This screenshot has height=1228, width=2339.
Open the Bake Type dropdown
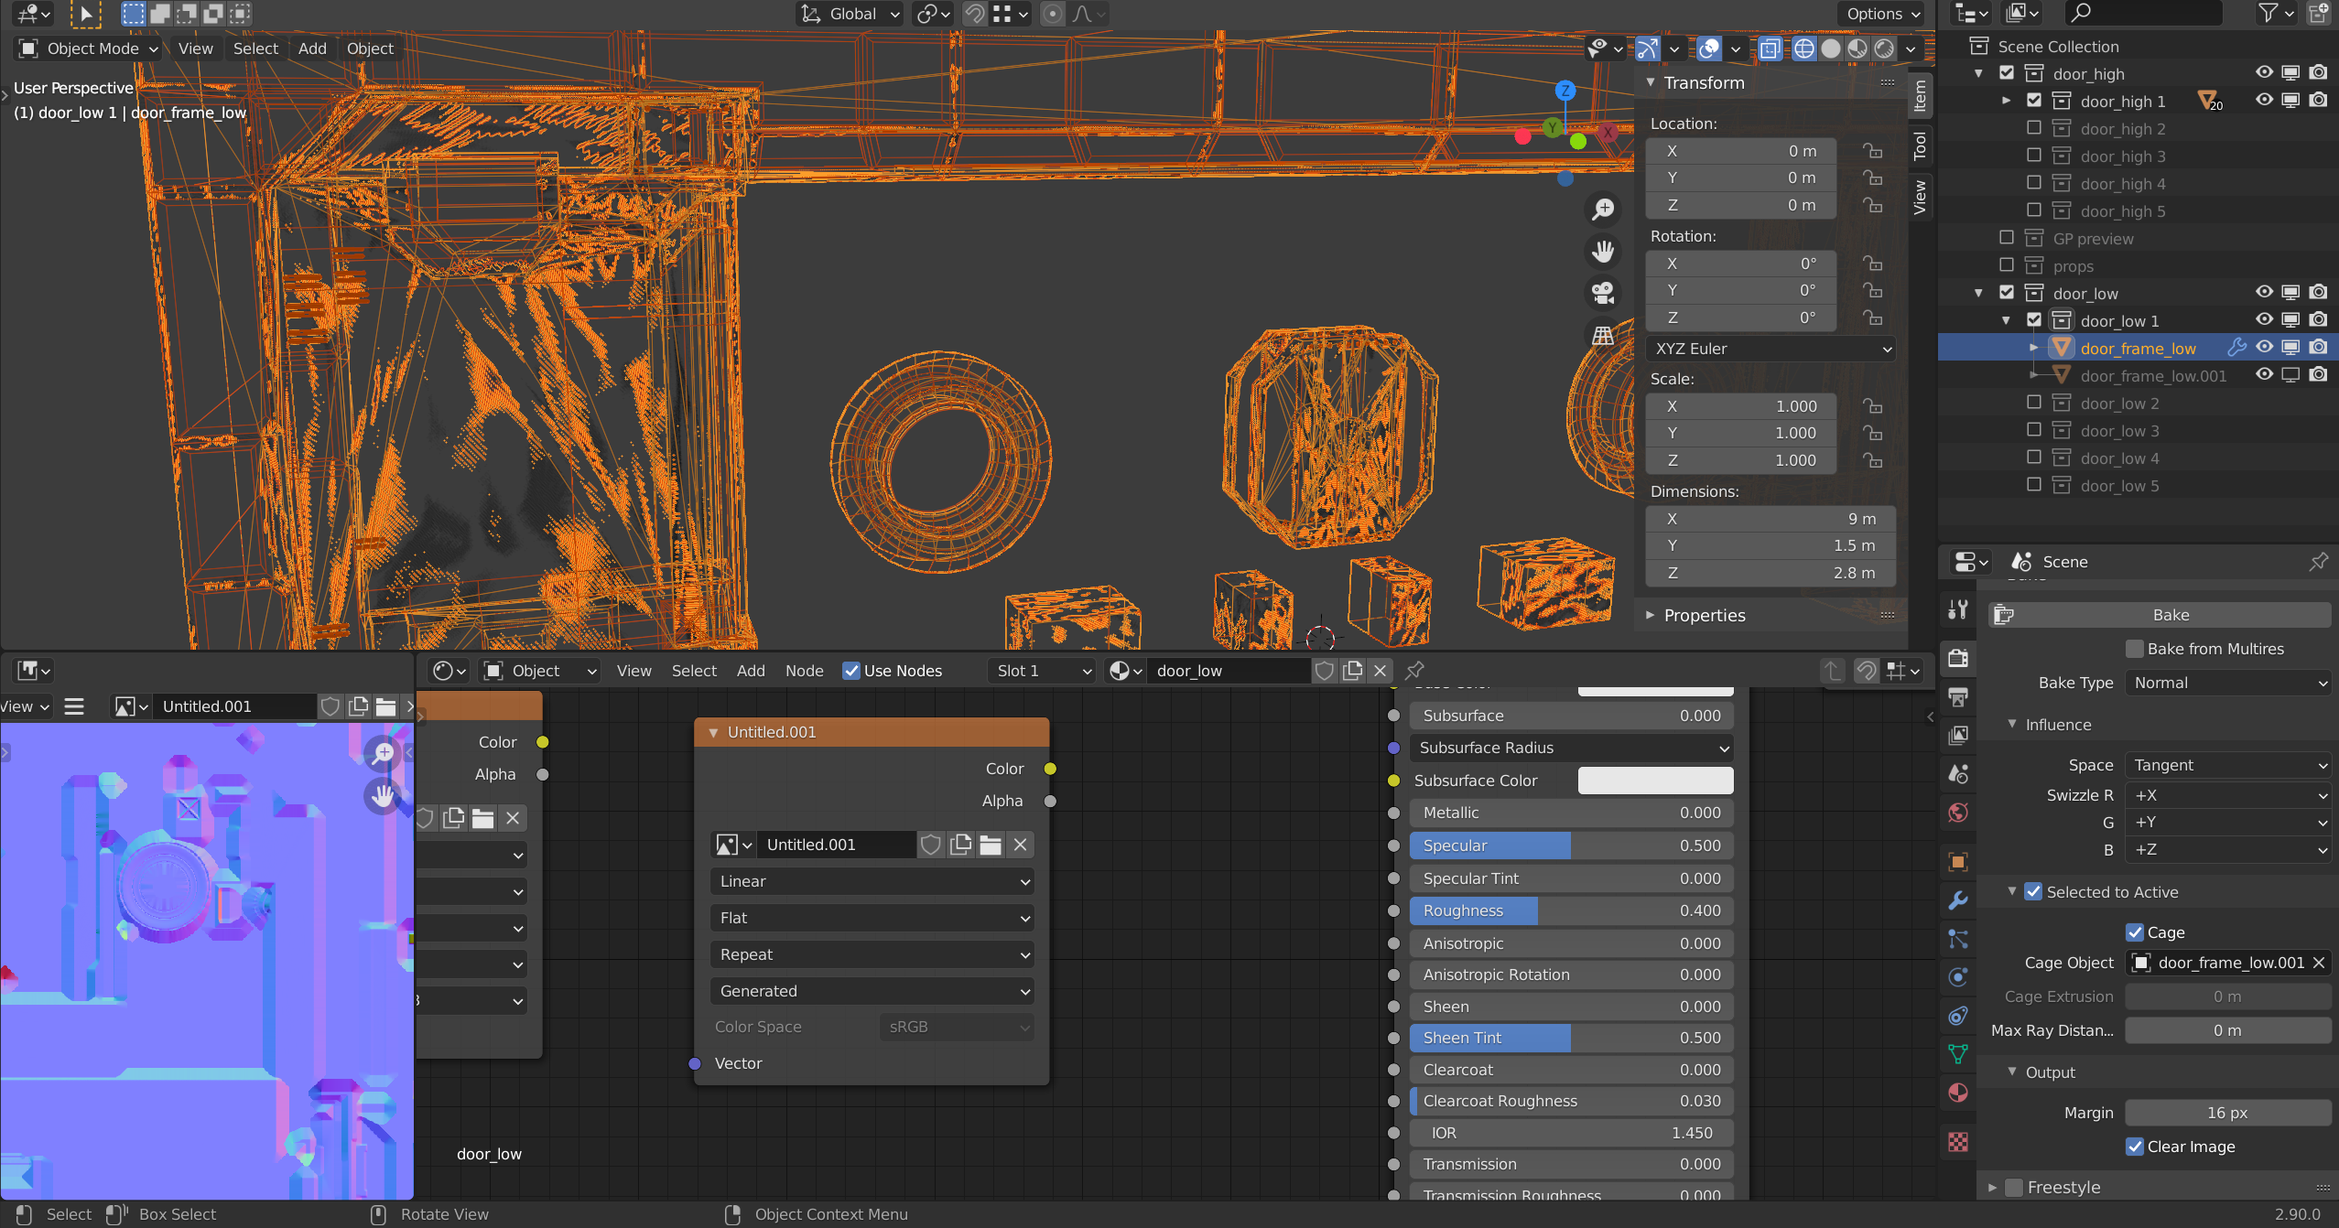tap(2227, 683)
